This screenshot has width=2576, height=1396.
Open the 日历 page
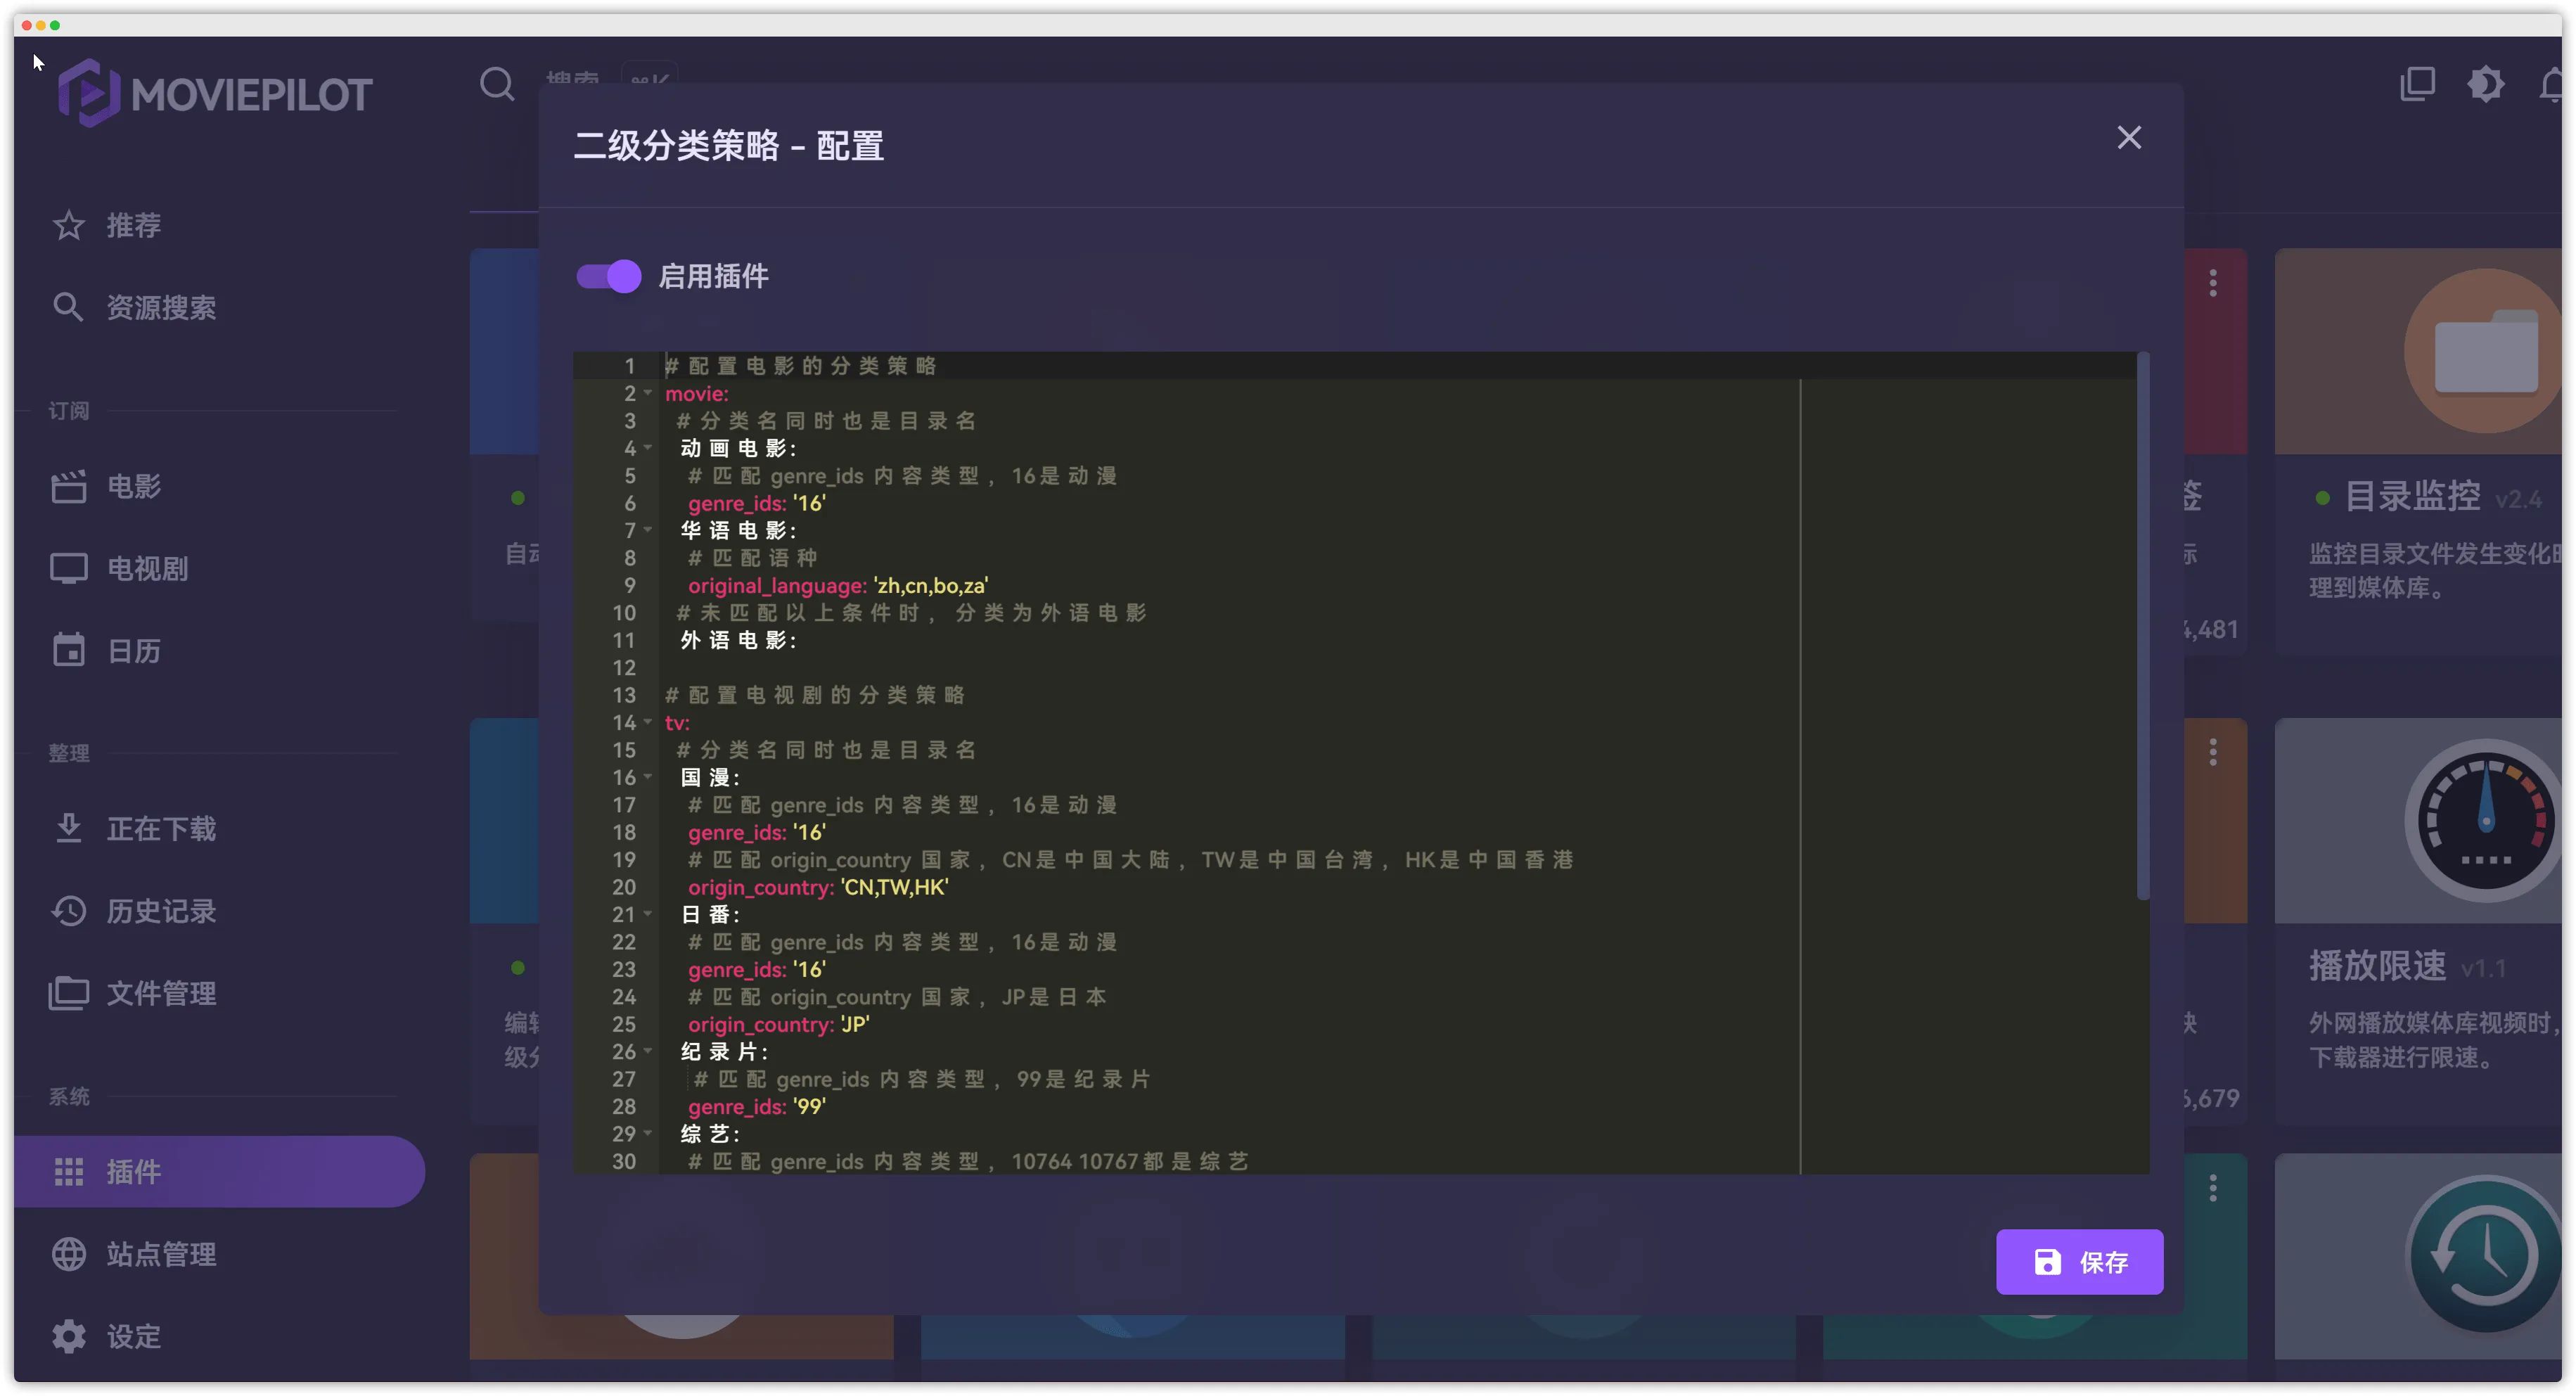[220, 651]
